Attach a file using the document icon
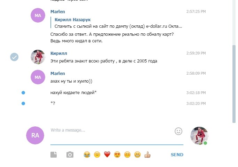This screenshot has width=238, height=167. pos(54,155)
